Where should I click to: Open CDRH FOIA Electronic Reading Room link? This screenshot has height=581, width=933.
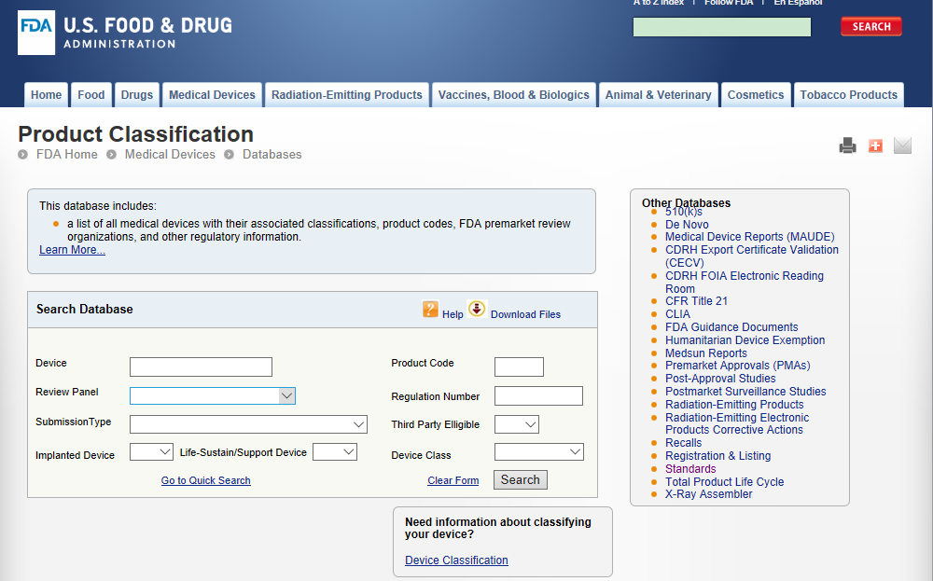click(x=745, y=283)
